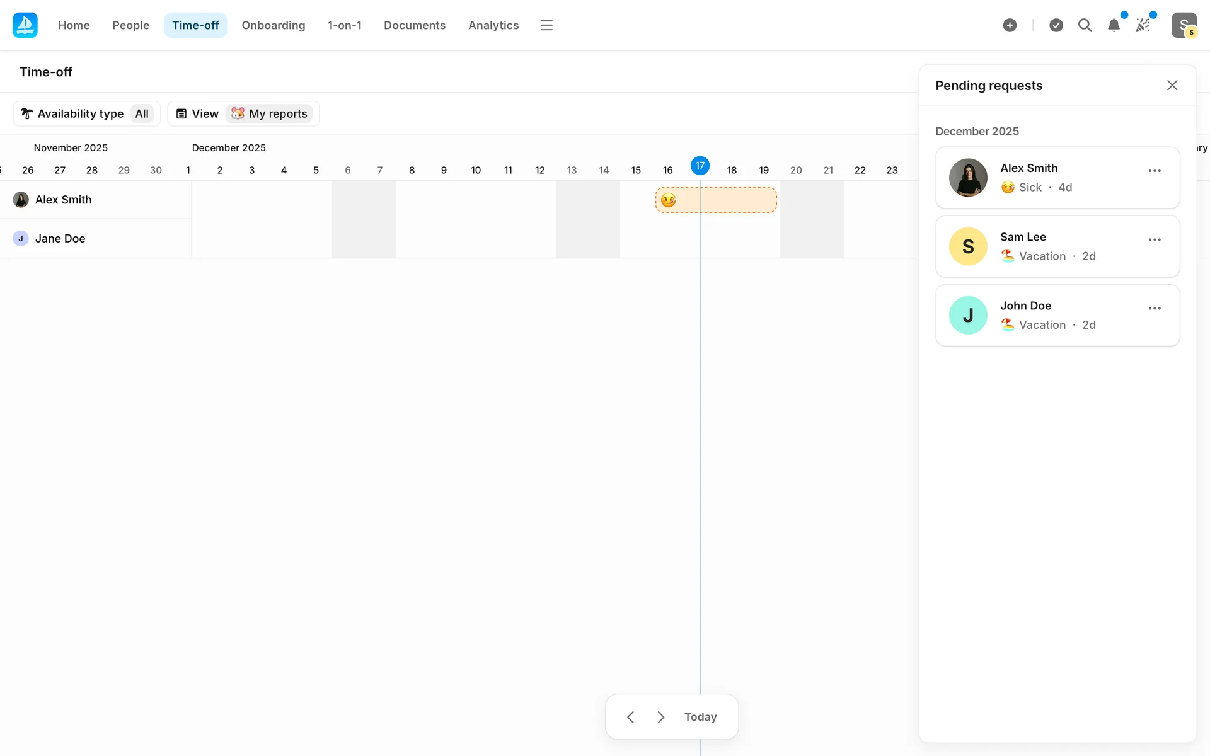The height and width of the screenshot is (756, 1210).
Task: Open the plus create-new icon
Action: (x=1010, y=25)
